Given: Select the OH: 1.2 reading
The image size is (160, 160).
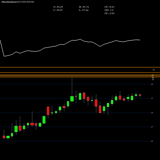Looking at the screenshot, I should tap(109, 10).
